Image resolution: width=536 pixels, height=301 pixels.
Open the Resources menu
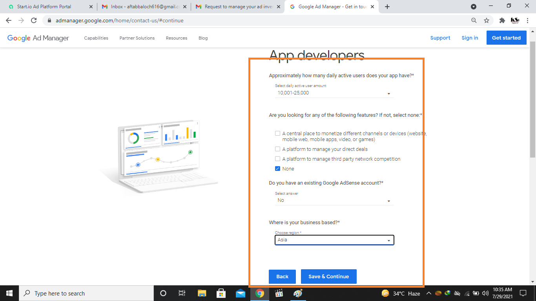177,38
